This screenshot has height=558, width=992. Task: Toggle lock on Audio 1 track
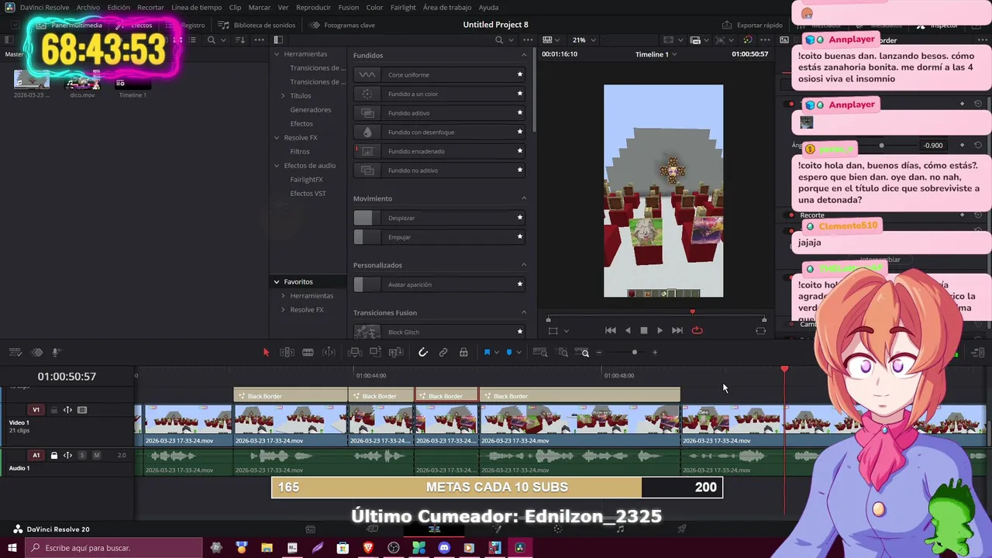(x=54, y=456)
